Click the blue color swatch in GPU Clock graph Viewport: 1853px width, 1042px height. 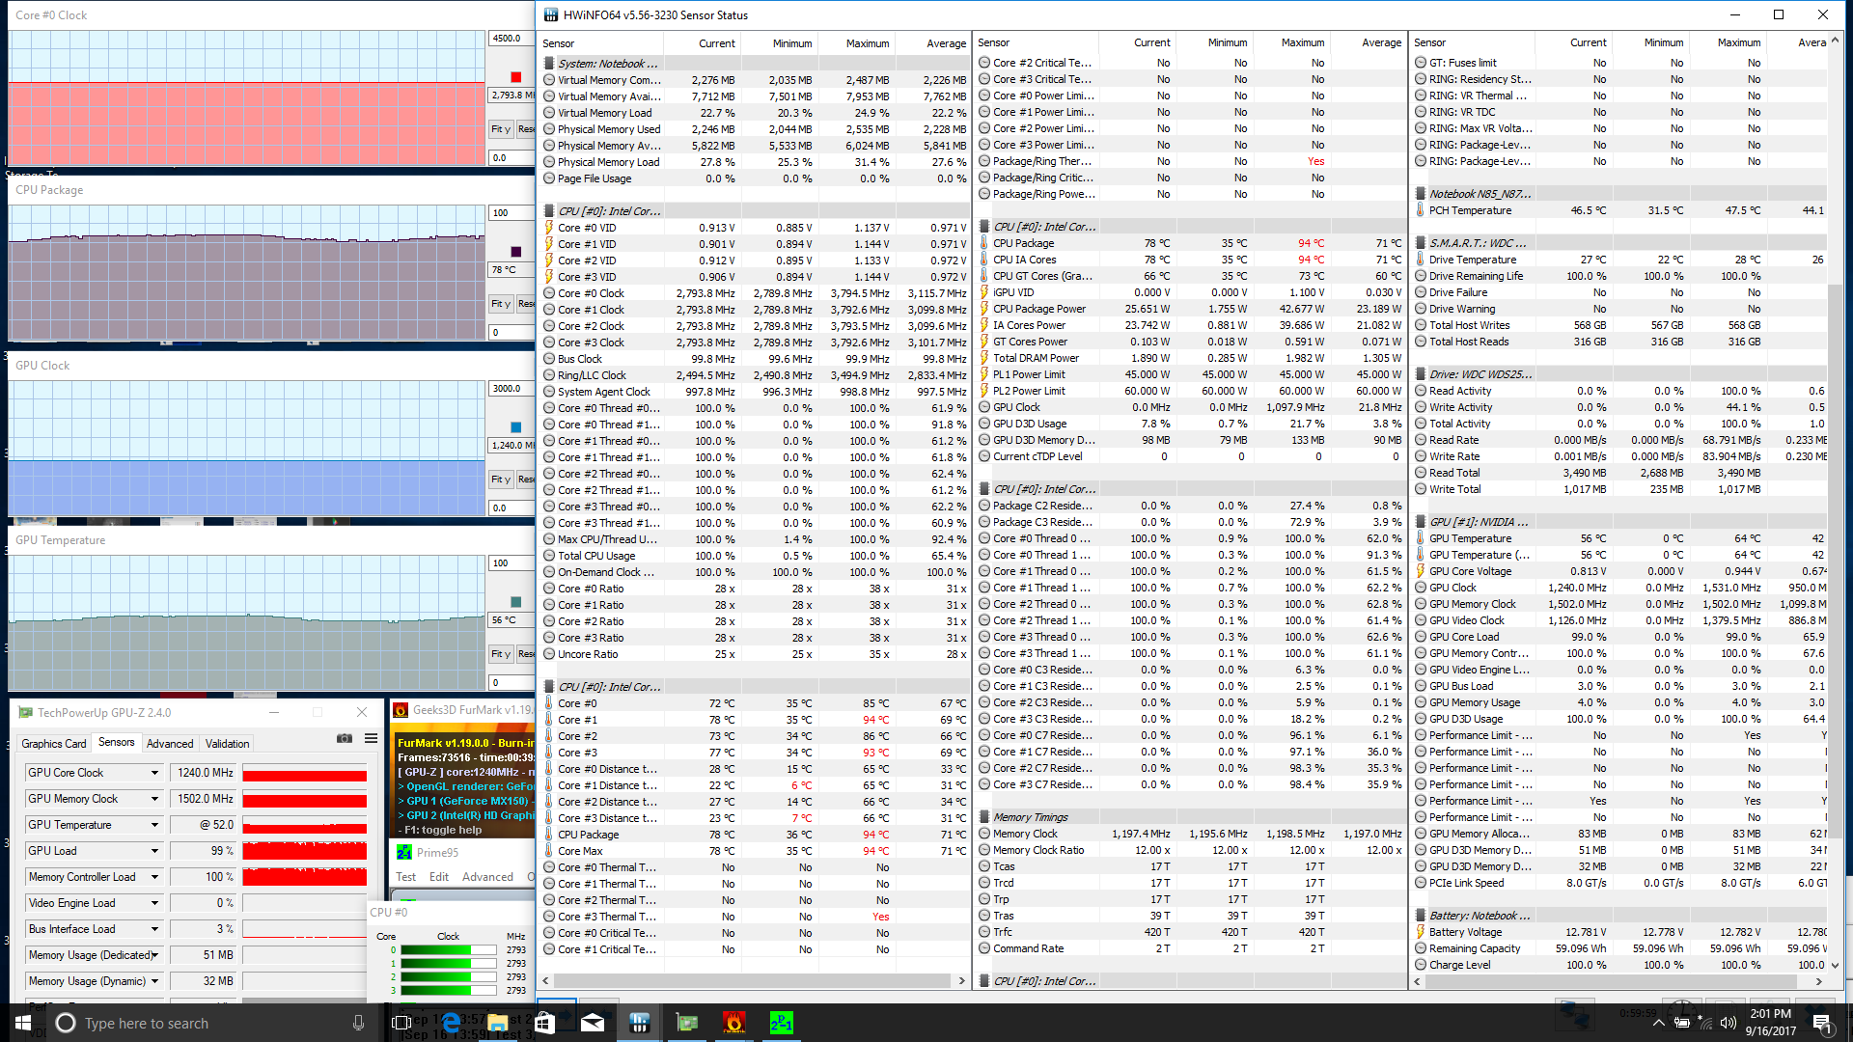coord(515,427)
